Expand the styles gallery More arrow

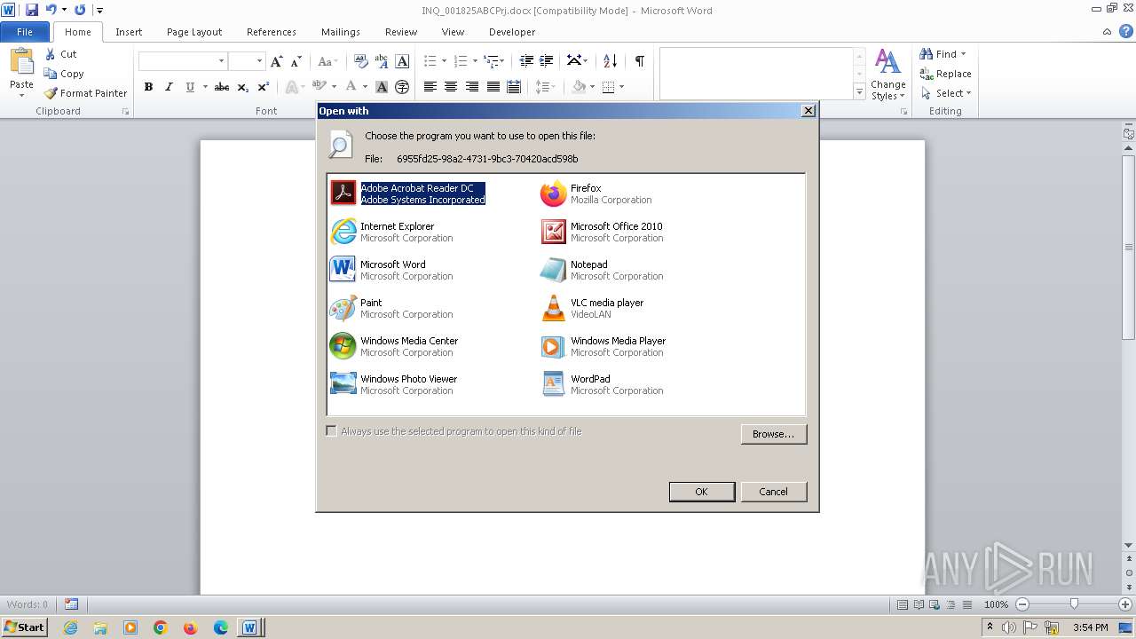tap(859, 91)
